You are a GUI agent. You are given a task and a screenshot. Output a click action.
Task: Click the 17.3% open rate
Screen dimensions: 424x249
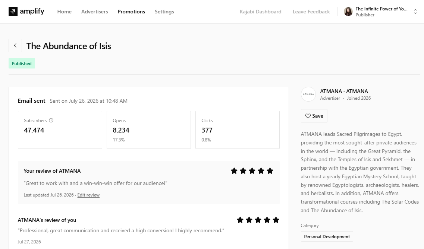[119, 140]
